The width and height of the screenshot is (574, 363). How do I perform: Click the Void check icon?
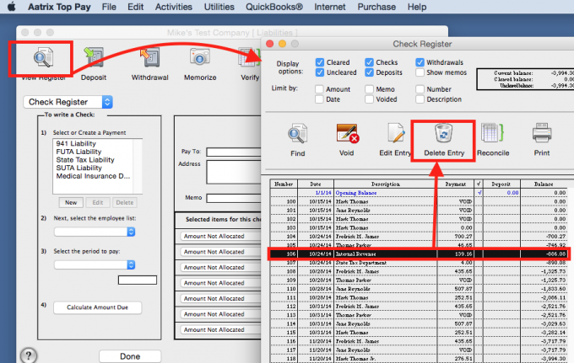[x=347, y=134]
